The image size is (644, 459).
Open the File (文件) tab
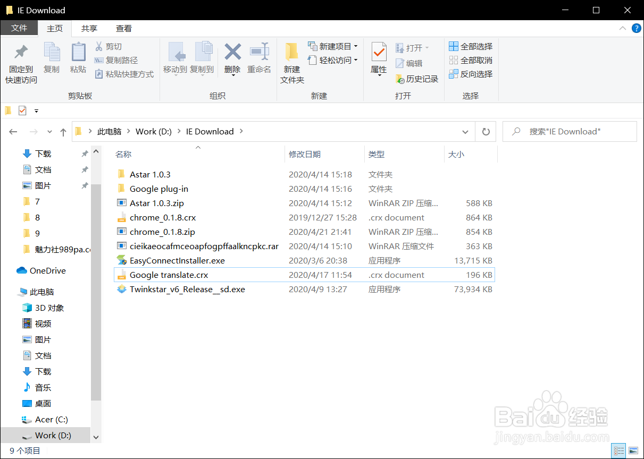[19, 28]
